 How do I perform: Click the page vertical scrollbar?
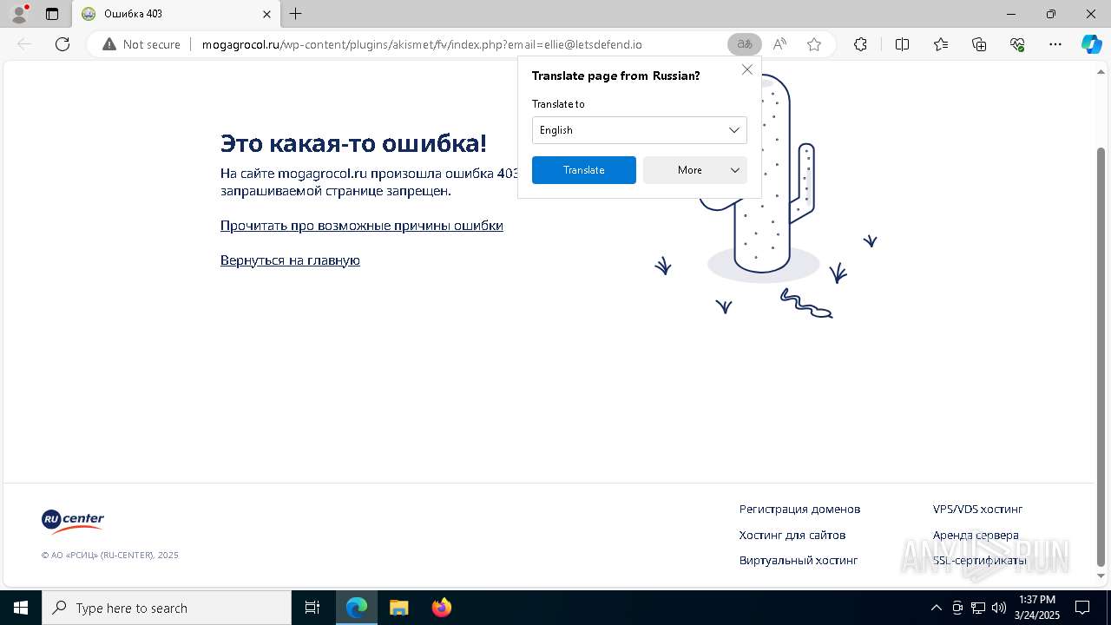pos(1101,356)
